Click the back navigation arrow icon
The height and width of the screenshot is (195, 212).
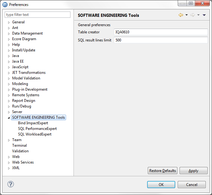click(181, 15)
